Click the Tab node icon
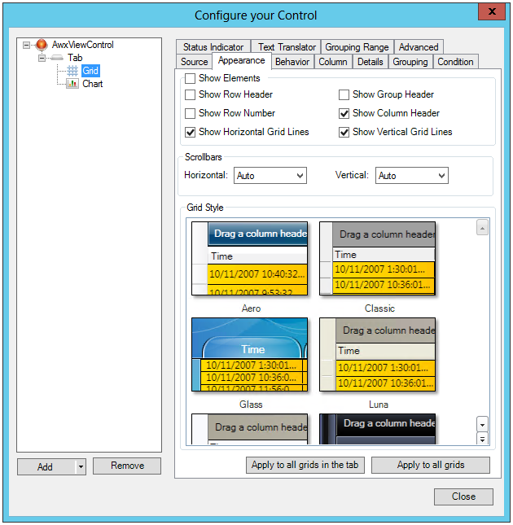The image size is (513, 525). [57, 58]
